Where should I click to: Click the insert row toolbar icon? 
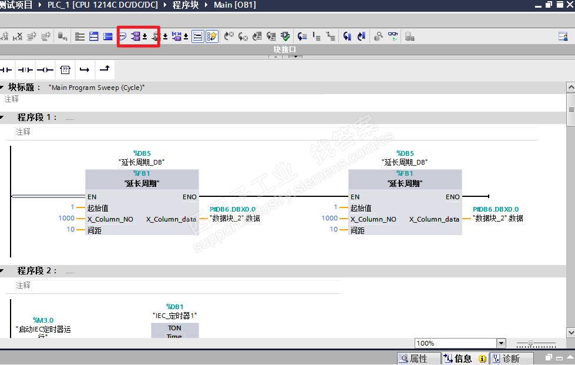32,36
